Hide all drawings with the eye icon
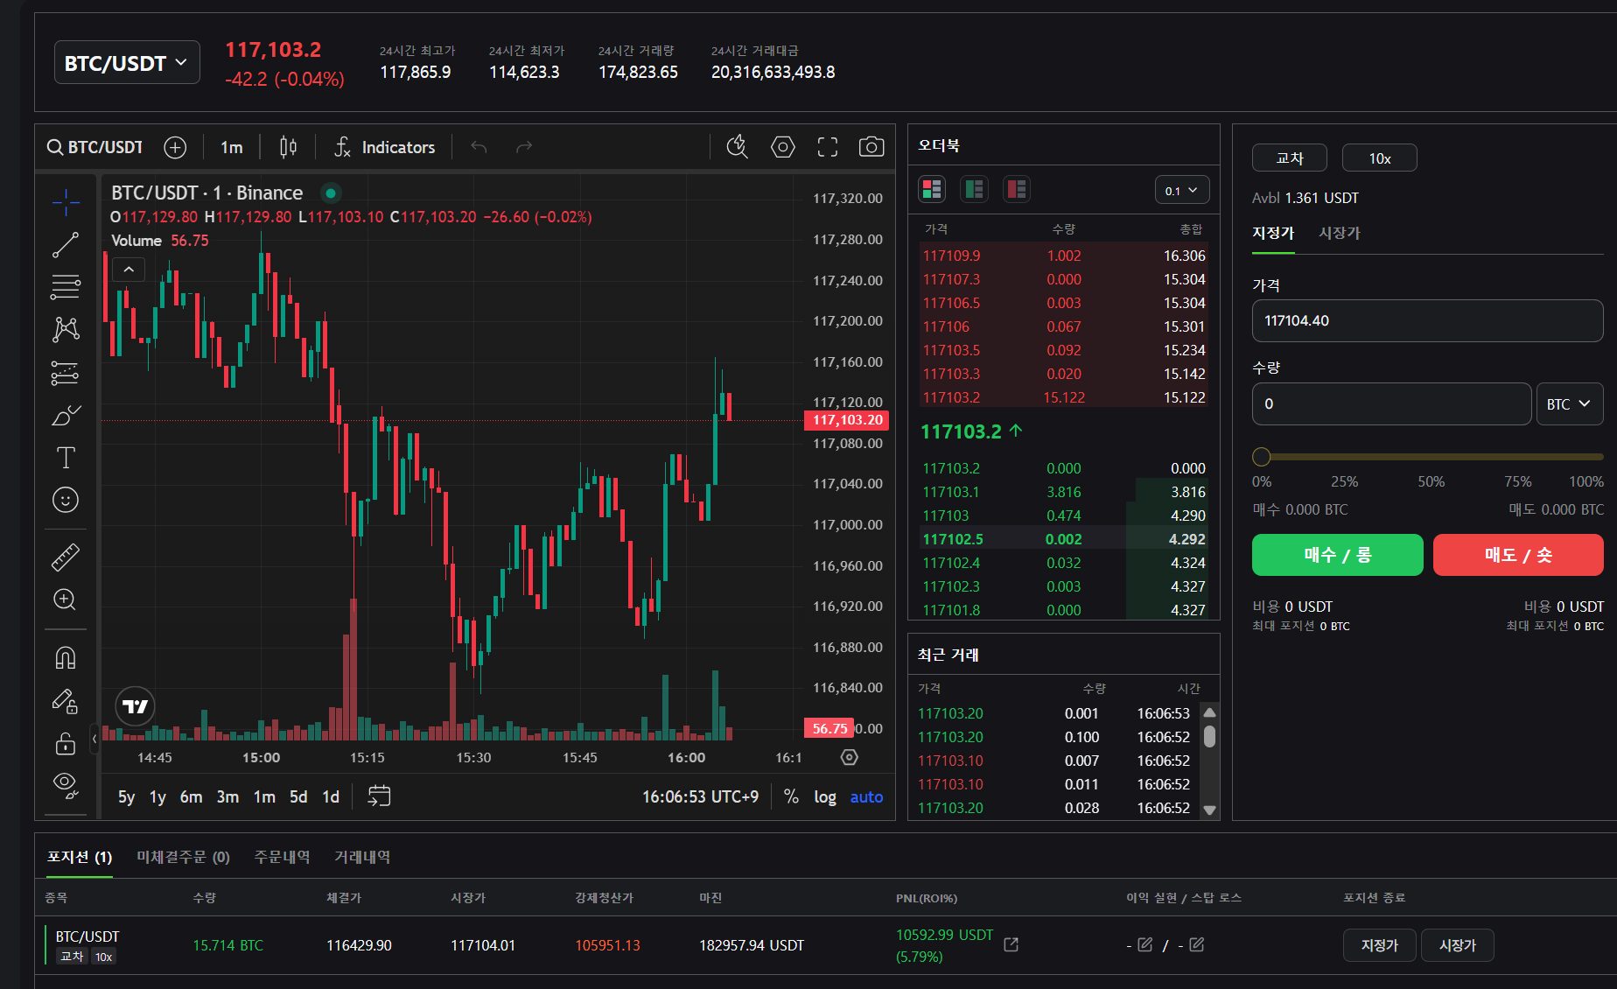Image resolution: width=1617 pixels, height=989 pixels. click(x=66, y=785)
